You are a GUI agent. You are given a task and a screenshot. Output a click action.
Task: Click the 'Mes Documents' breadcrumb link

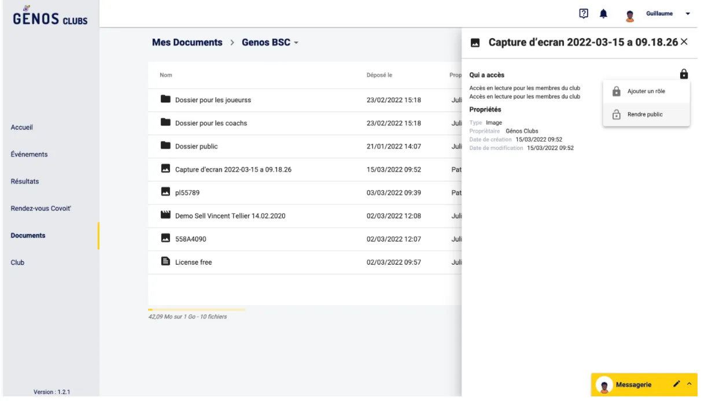tap(187, 43)
